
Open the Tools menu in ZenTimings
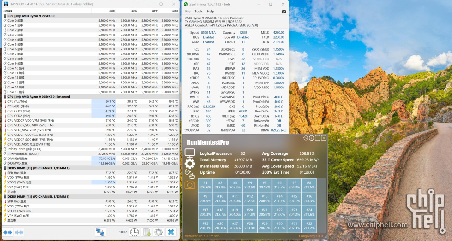coord(199,12)
